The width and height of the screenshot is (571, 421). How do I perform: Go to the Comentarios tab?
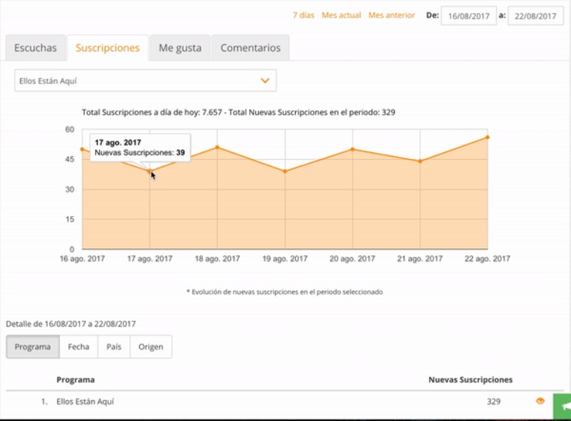tap(251, 48)
